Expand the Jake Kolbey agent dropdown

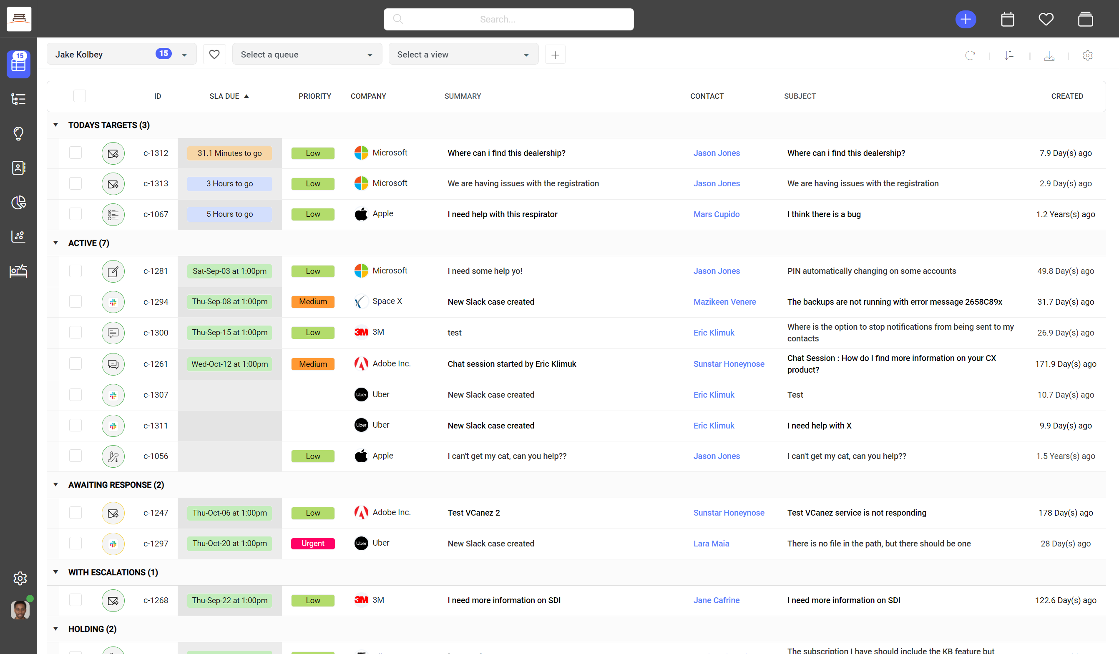tap(184, 54)
